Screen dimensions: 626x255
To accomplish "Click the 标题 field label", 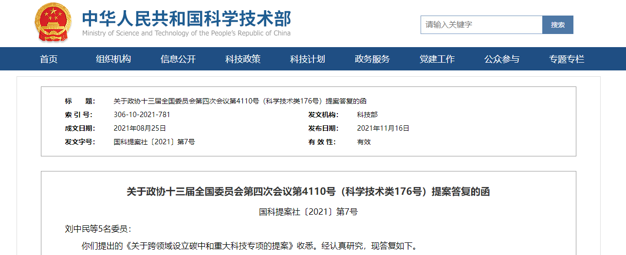I will click(80, 101).
